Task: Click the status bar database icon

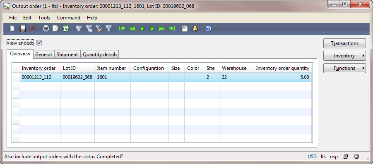Action: [356, 157]
